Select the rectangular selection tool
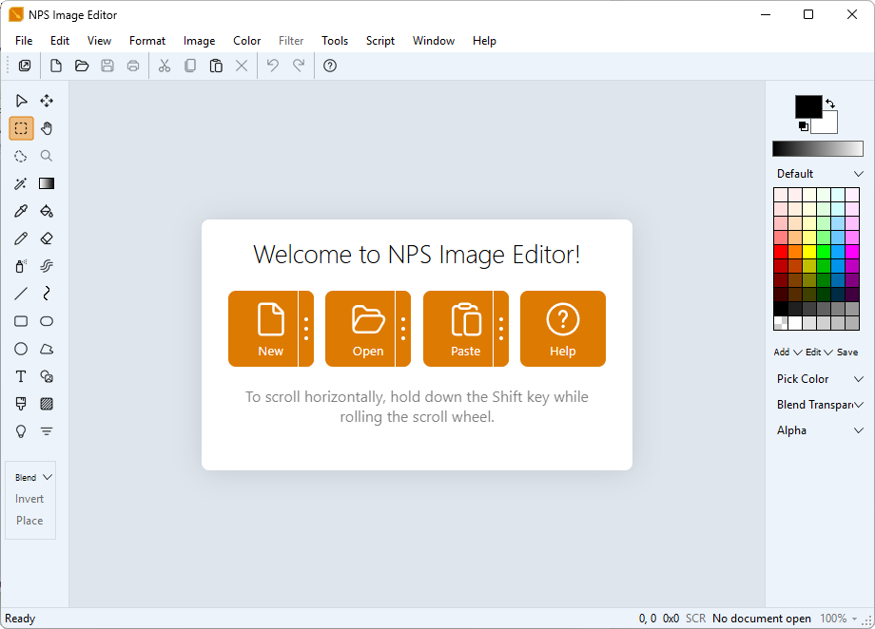 click(x=21, y=128)
